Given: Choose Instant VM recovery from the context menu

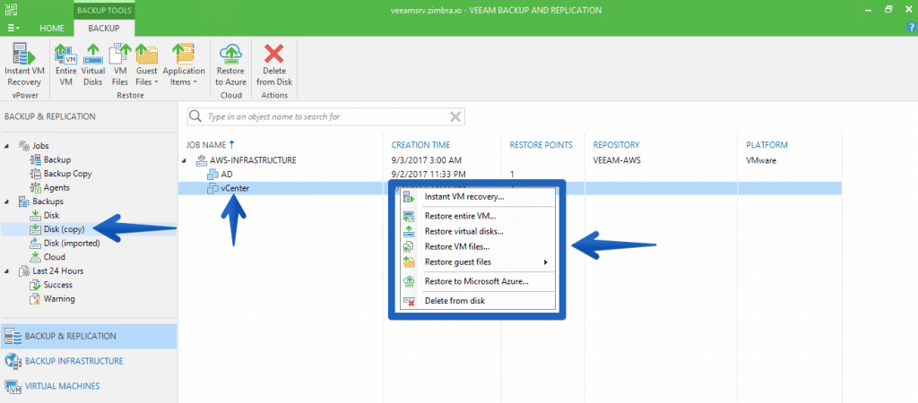Looking at the screenshot, I should coord(476,197).
